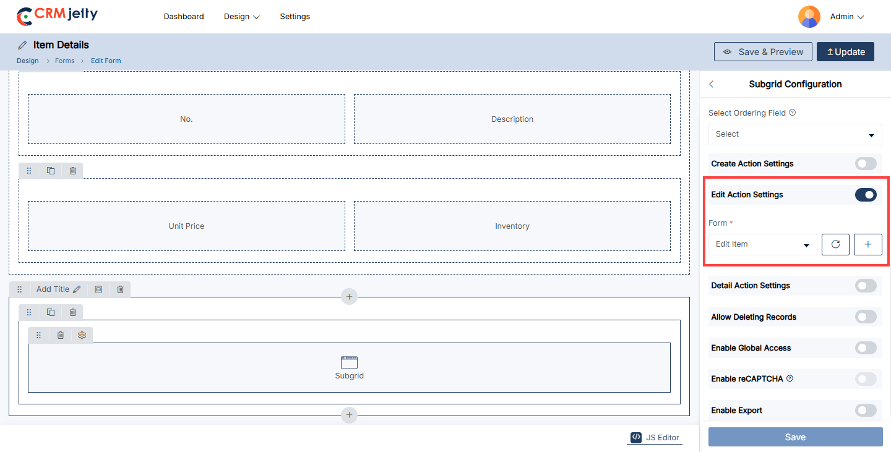Viewport: 891px width, 452px height.
Task: Open the Select Ordering Field dropdown
Action: click(x=794, y=134)
